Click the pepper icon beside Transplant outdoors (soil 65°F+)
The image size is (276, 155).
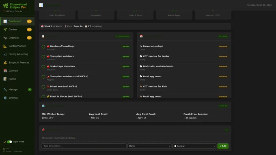(48, 76)
